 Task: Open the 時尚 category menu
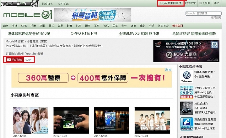133,26
